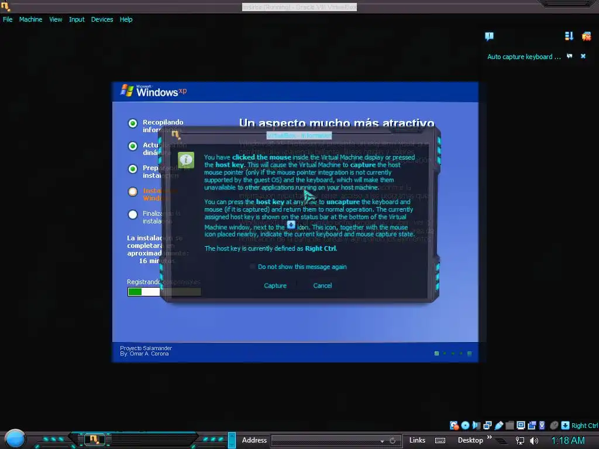The height and width of the screenshot is (449, 599).
Task: Close the Auto capture keyboard notification
Action: [583, 56]
